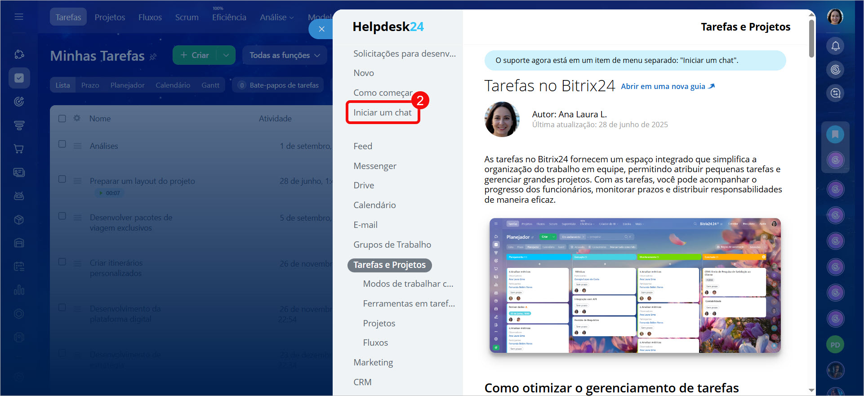Screen dimensions: 864x396
Task: Check the select-all checkbox in the header
Action: point(62,119)
